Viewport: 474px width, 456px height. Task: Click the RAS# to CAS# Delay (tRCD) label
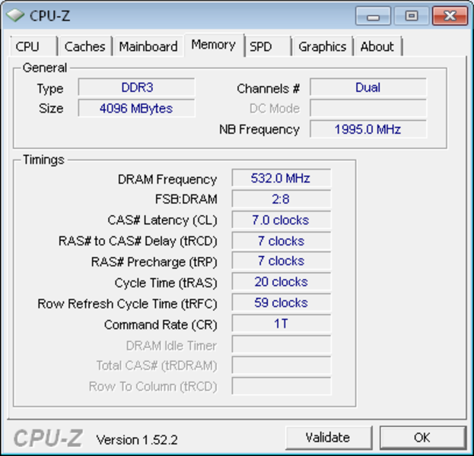138,241
